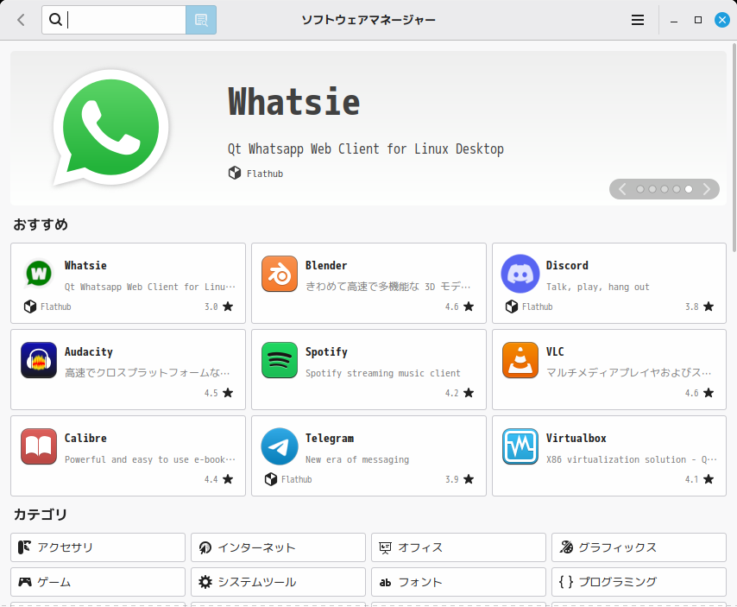Click the VLC card name
This screenshot has height=607, width=737.
tap(555, 351)
